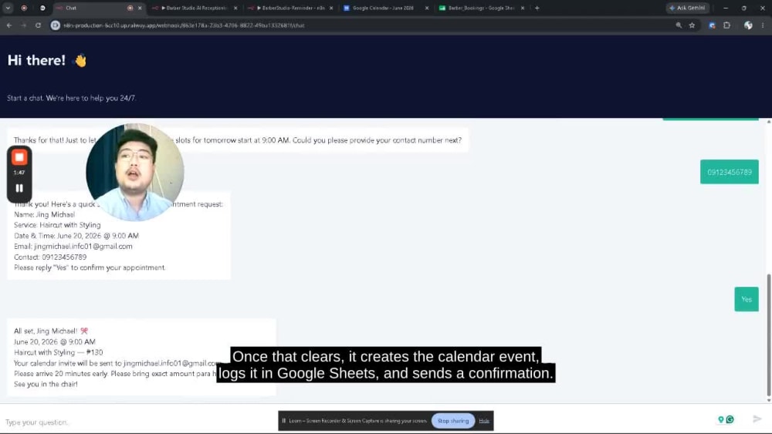Click the tab strip circular icon beside recording indicator
This screenshot has height=434, width=772.
point(42,8)
